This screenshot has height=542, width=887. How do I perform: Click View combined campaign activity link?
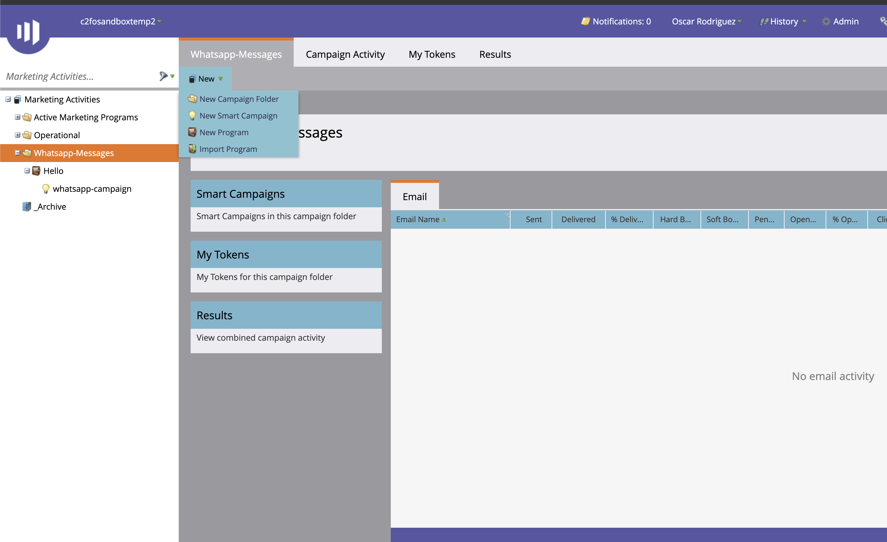(x=260, y=337)
